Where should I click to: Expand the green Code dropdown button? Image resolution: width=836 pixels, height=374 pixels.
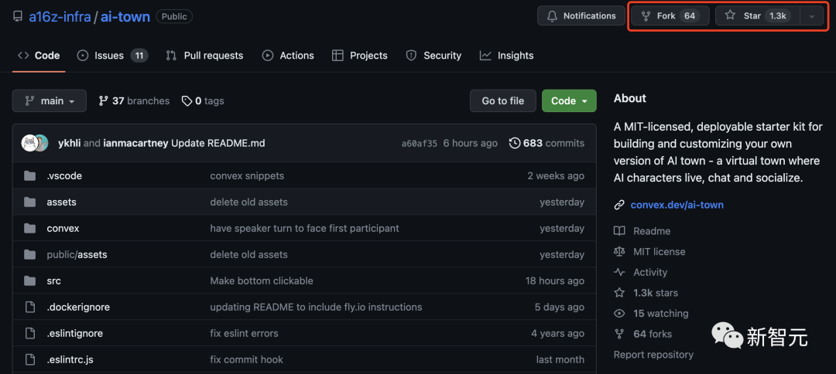point(569,100)
